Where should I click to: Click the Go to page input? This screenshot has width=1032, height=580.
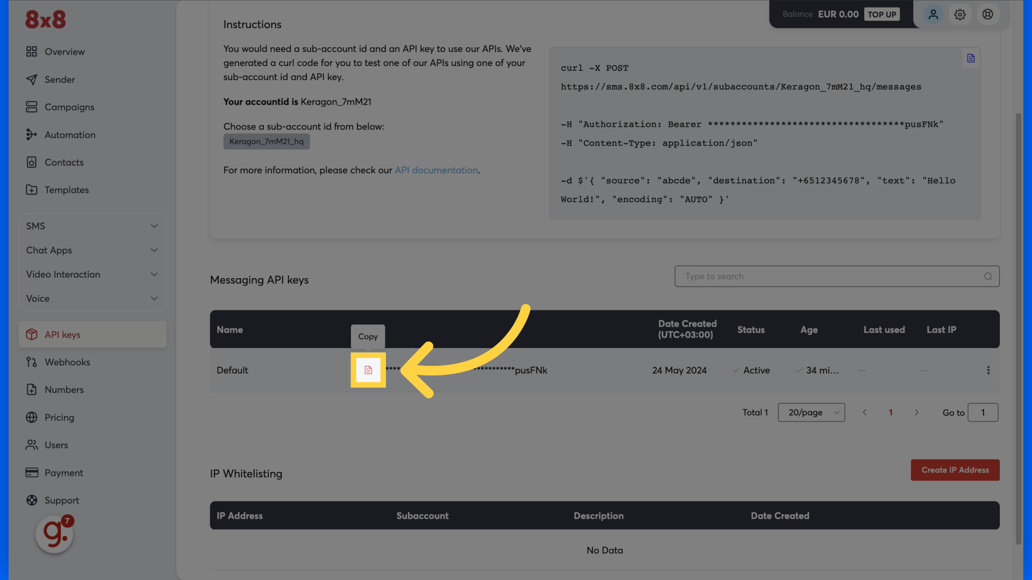(x=983, y=412)
